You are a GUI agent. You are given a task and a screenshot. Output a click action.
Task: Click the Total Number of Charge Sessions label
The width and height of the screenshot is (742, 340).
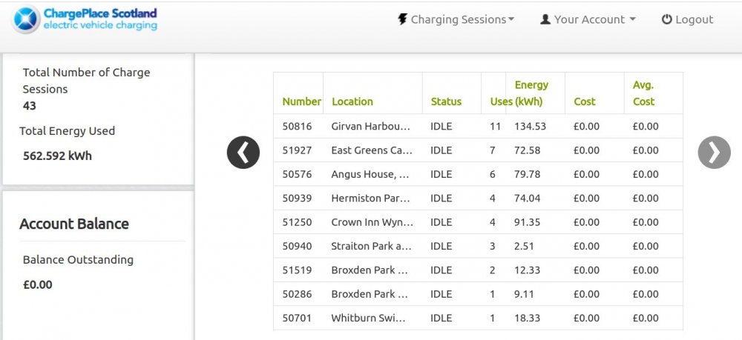pyautogui.click(x=86, y=81)
